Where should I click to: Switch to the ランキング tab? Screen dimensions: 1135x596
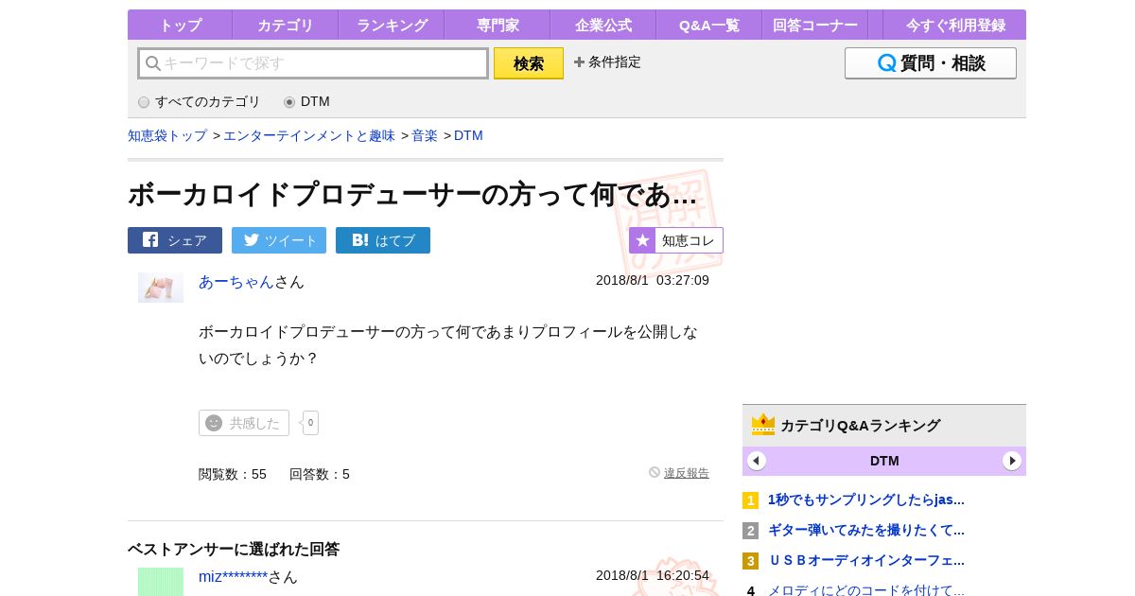pyautogui.click(x=392, y=26)
